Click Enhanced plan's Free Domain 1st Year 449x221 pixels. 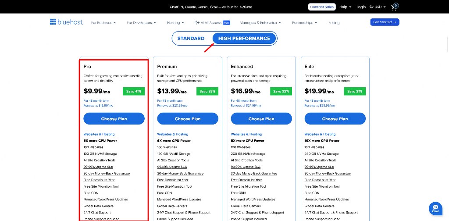coord(246,180)
